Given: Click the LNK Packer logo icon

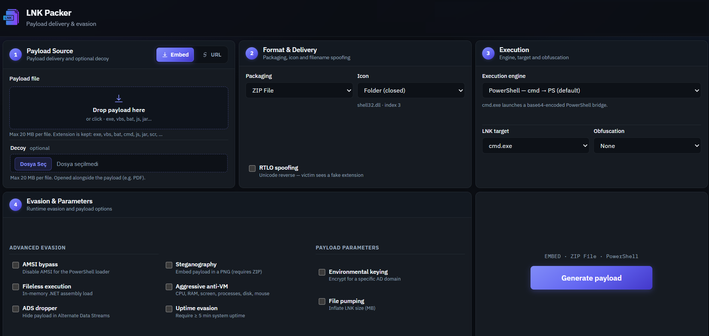Looking at the screenshot, I should pos(11,17).
